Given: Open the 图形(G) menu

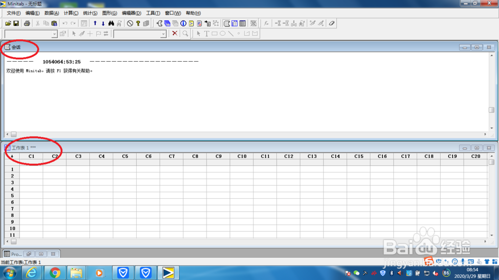Looking at the screenshot, I should 109,13.
